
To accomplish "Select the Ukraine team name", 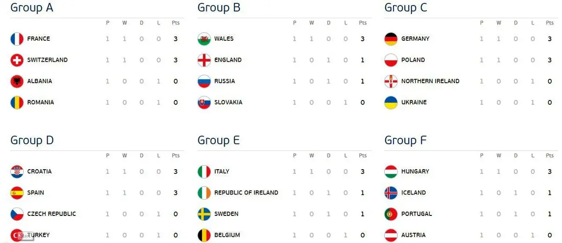I will coord(414,102).
